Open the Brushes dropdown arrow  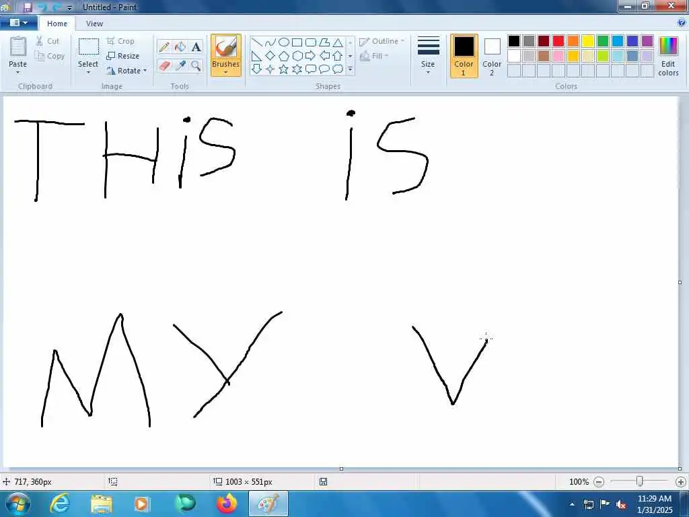click(x=226, y=71)
